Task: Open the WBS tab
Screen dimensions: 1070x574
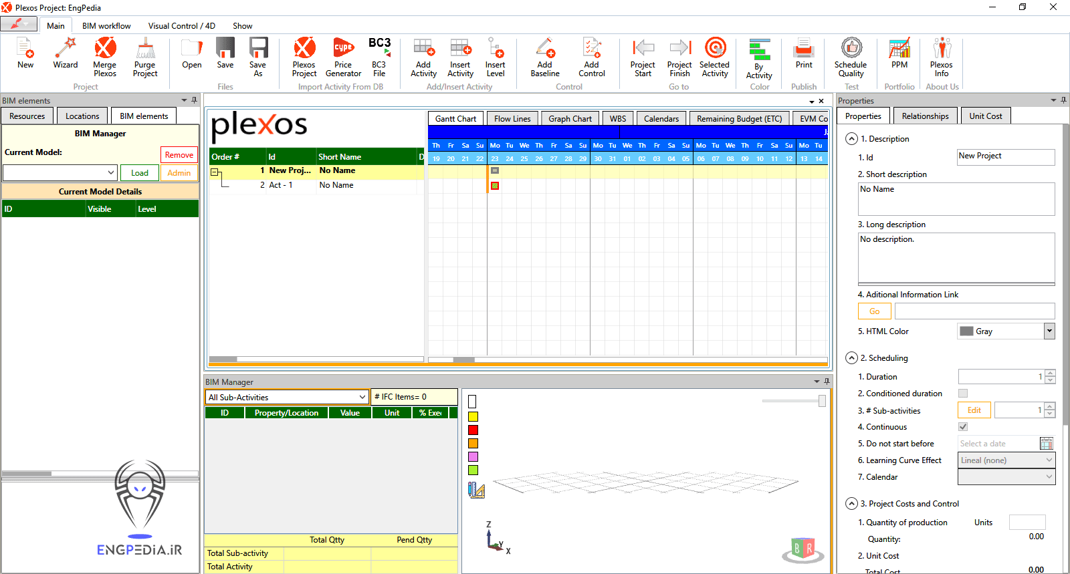Action: click(618, 119)
